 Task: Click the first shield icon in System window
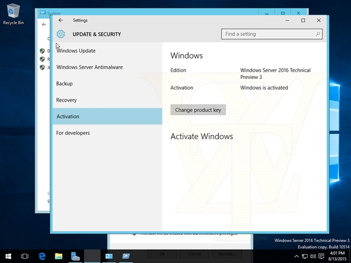coord(42,51)
